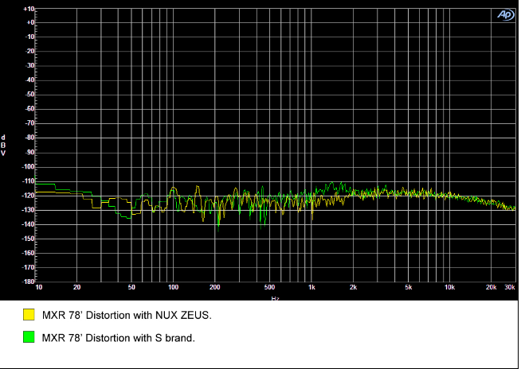Click the 2k frequency axis label
Screen dimensions: 521x369
coord(354,288)
